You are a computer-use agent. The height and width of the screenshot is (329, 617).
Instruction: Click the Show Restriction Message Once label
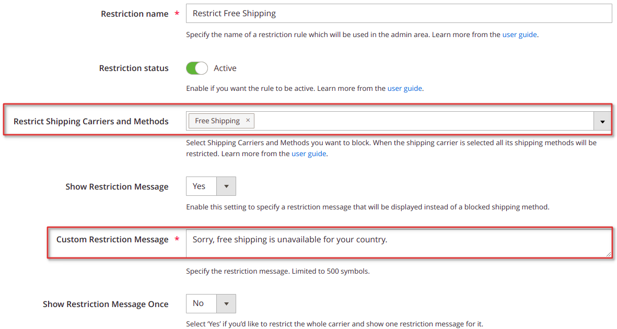pos(106,304)
